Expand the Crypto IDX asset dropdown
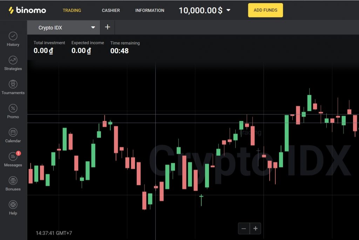 93,28
